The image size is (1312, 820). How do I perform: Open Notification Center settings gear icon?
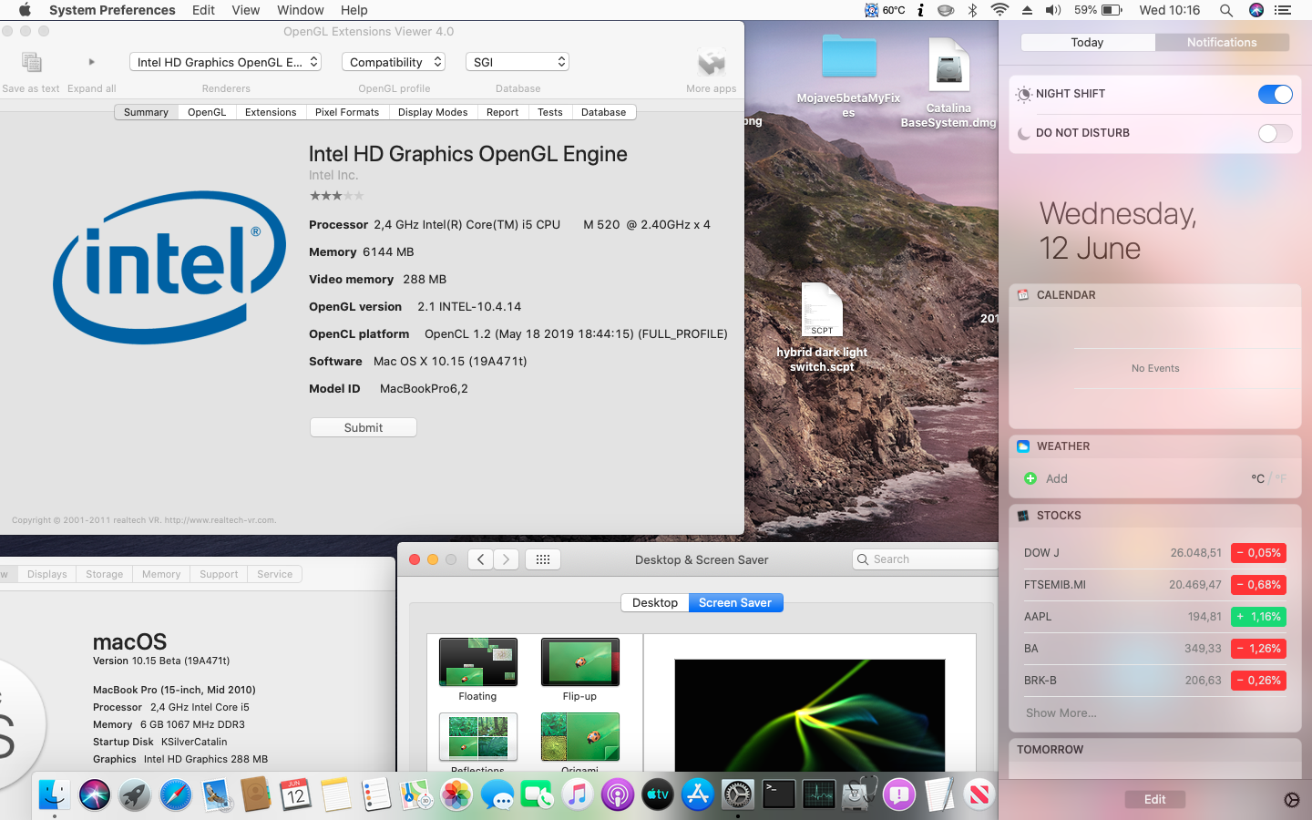click(x=1291, y=799)
